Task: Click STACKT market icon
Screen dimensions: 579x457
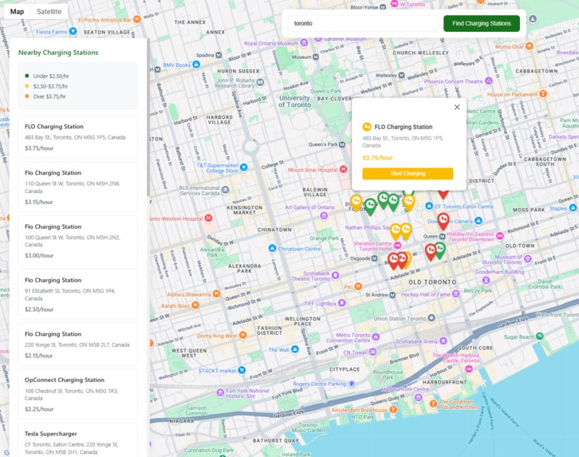Action: click(242, 370)
